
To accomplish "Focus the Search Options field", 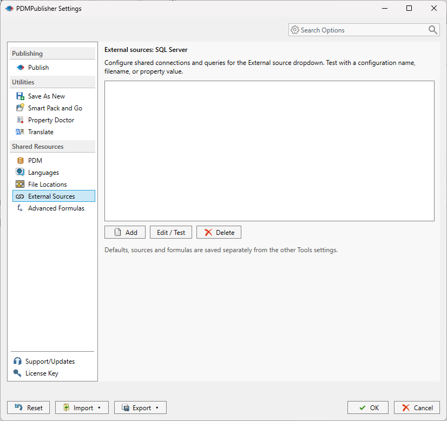I will [x=364, y=30].
